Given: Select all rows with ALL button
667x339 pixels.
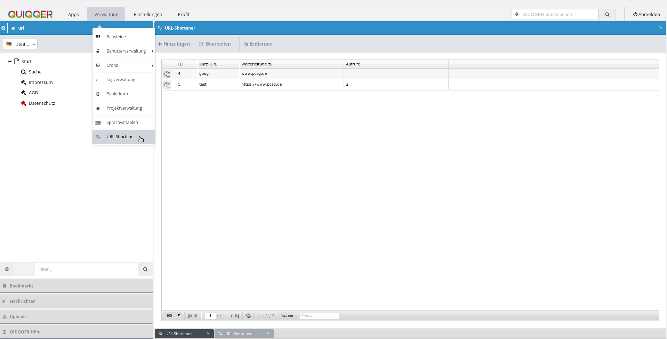Looking at the screenshot, I should [284, 316].
